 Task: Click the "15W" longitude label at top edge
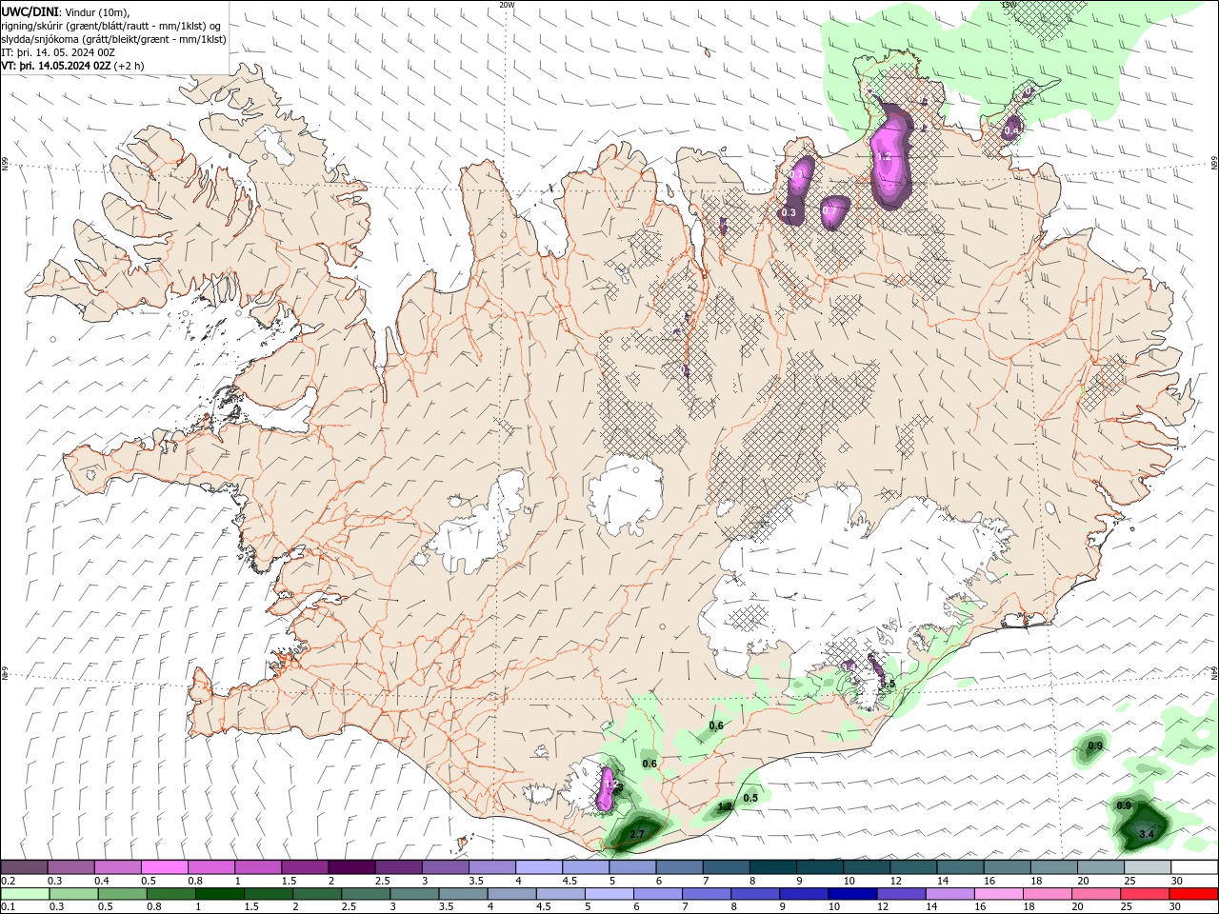tap(1009, 4)
